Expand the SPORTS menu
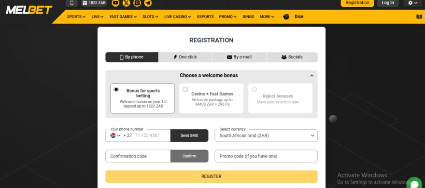Image resolution: width=425 pixels, height=188 pixels. tap(76, 17)
